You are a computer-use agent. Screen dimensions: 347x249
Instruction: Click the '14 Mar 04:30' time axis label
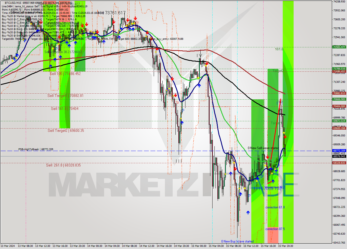pos(112,246)
